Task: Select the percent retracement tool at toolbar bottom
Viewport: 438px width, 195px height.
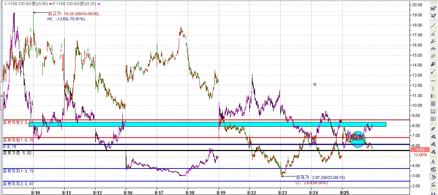Action: 433,185
